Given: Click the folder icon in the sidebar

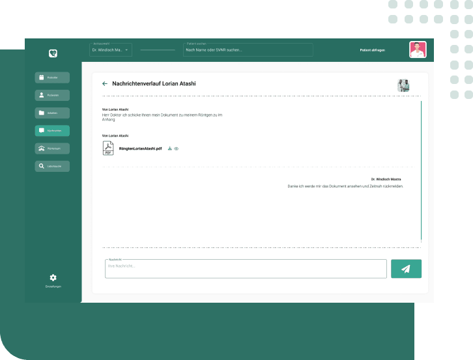Looking at the screenshot, I should click(x=41, y=113).
